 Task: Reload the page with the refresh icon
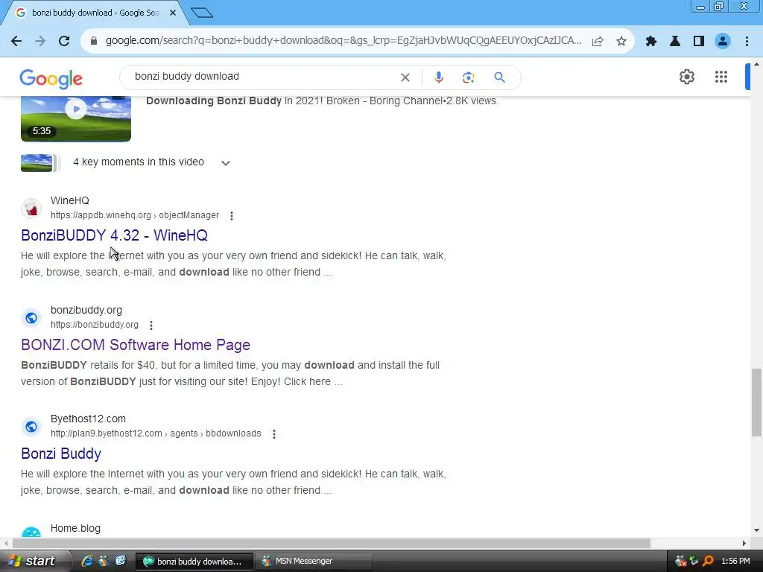[64, 42]
